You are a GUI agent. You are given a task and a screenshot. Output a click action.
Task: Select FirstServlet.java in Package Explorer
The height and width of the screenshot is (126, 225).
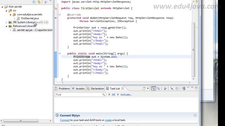pos(30,18)
